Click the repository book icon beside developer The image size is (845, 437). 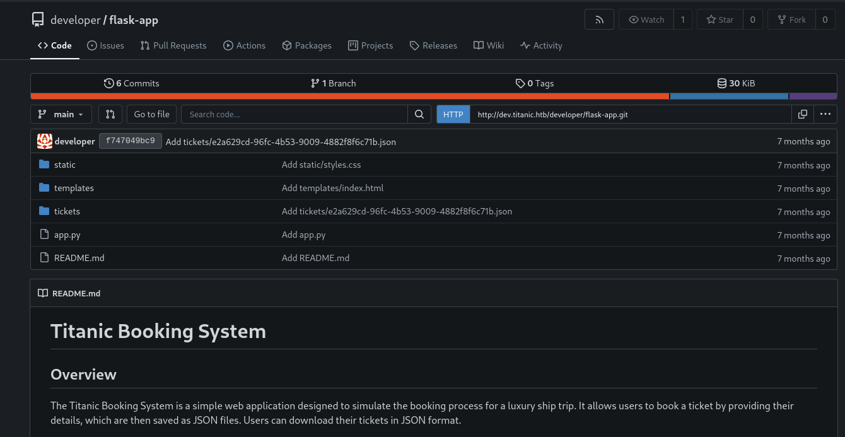[x=38, y=20]
